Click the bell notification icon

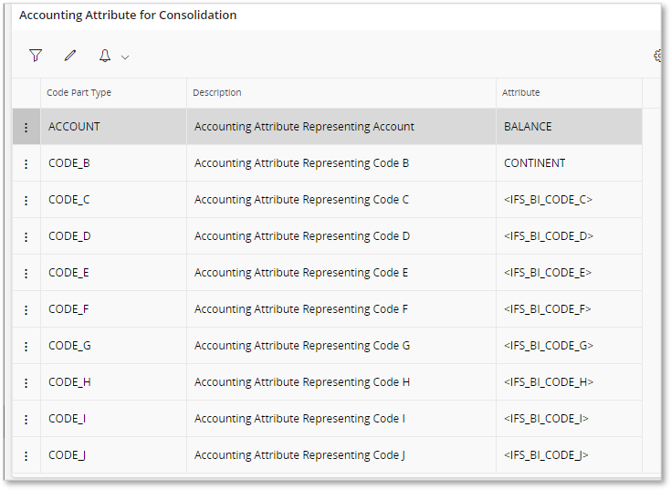tap(105, 56)
